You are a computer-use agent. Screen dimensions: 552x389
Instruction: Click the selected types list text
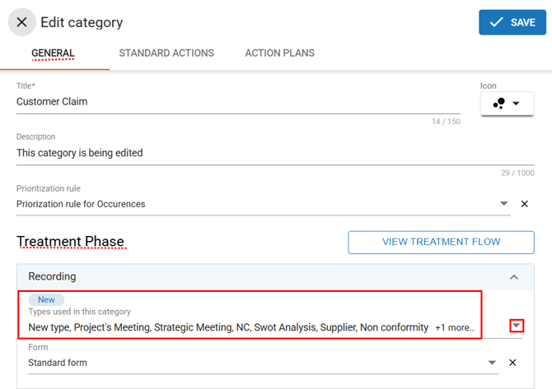[x=228, y=327]
